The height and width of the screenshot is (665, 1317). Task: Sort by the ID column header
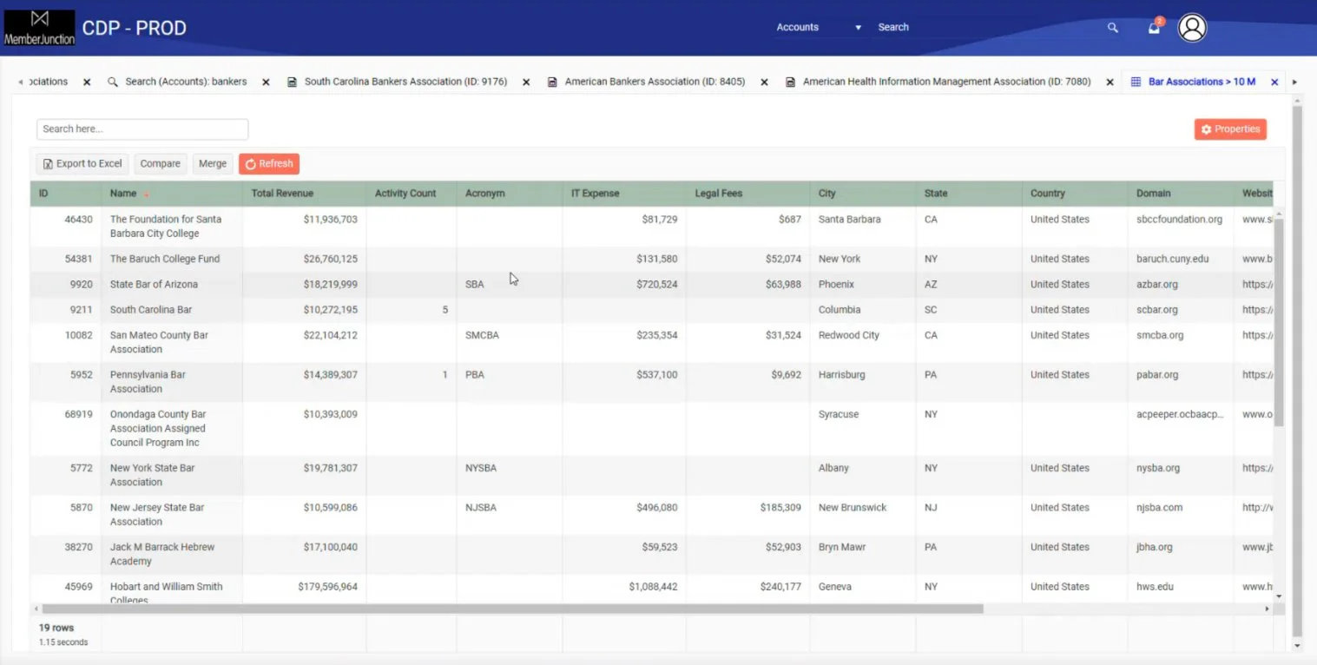click(x=66, y=194)
